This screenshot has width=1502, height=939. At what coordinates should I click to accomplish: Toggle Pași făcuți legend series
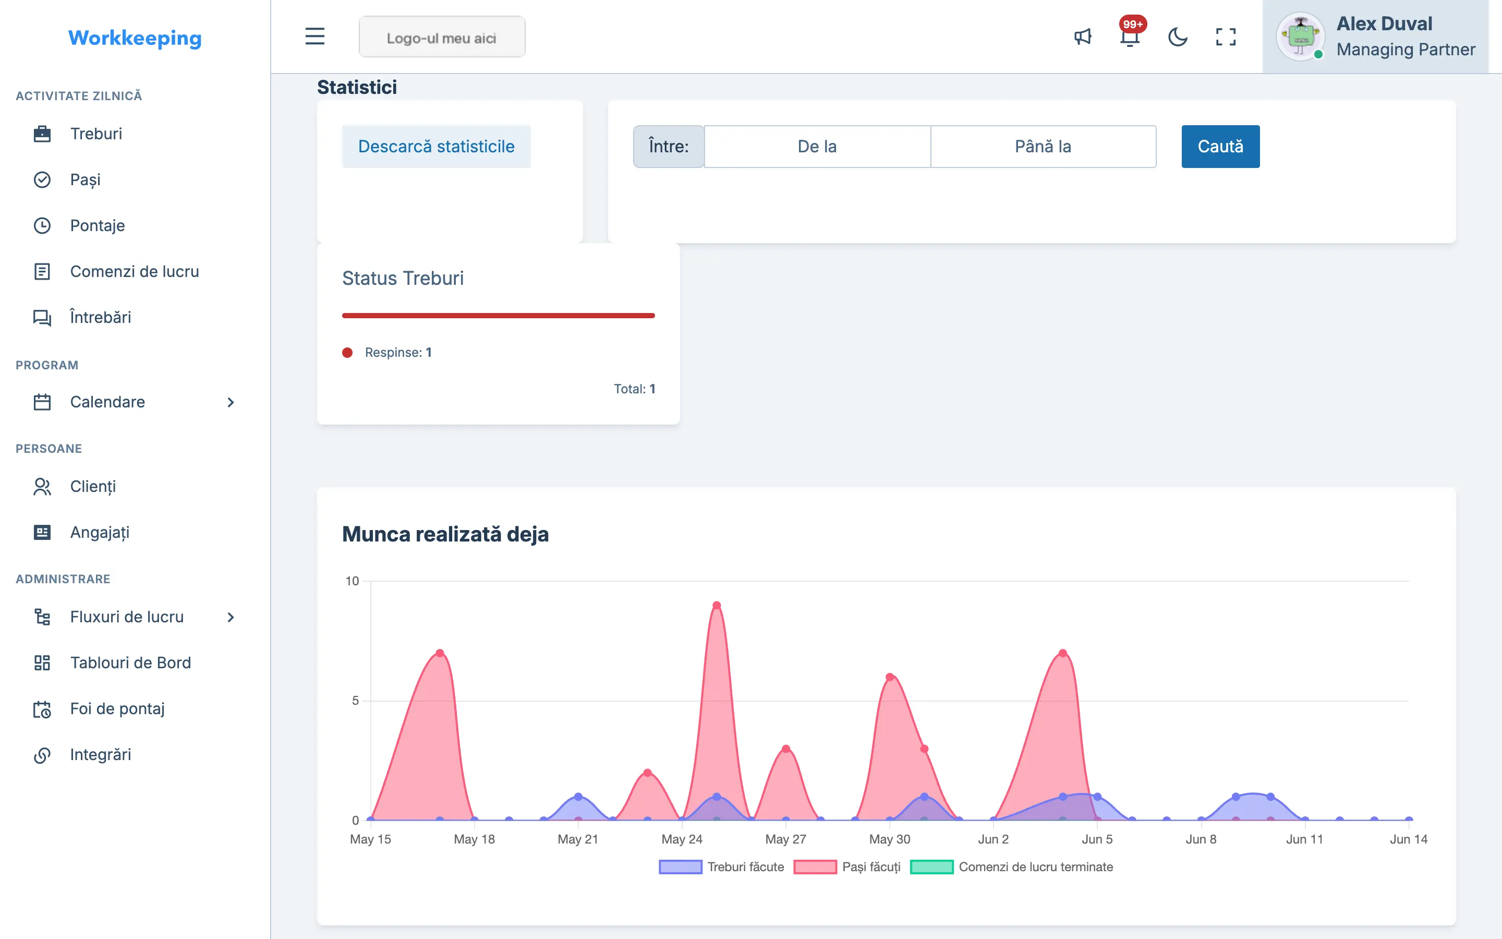846,867
